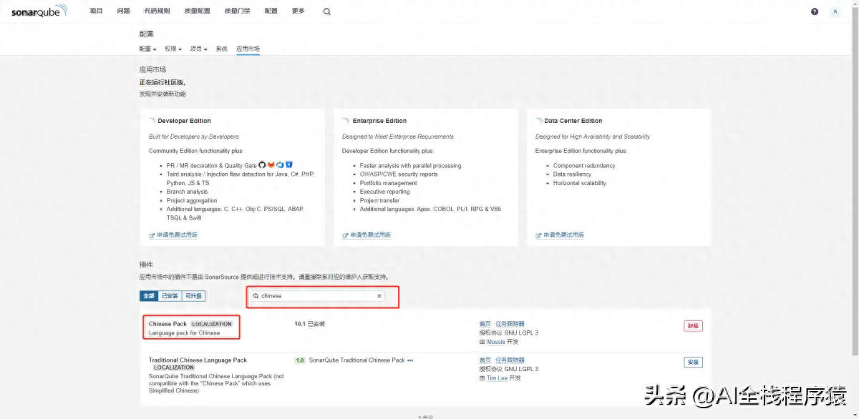Click the Developer Edition heading
Image resolution: width=859 pixels, height=419 pixels.
pyautogui.click(x=184, y=121)
